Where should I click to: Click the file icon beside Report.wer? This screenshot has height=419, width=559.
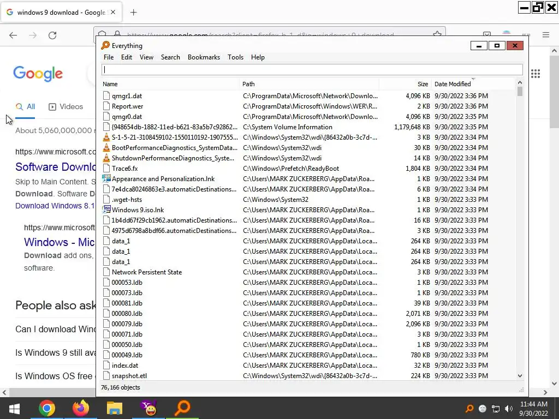point(106,106)
